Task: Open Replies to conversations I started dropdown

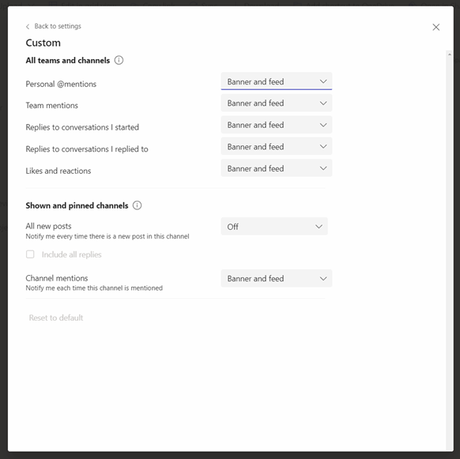Action: point(277,125)
